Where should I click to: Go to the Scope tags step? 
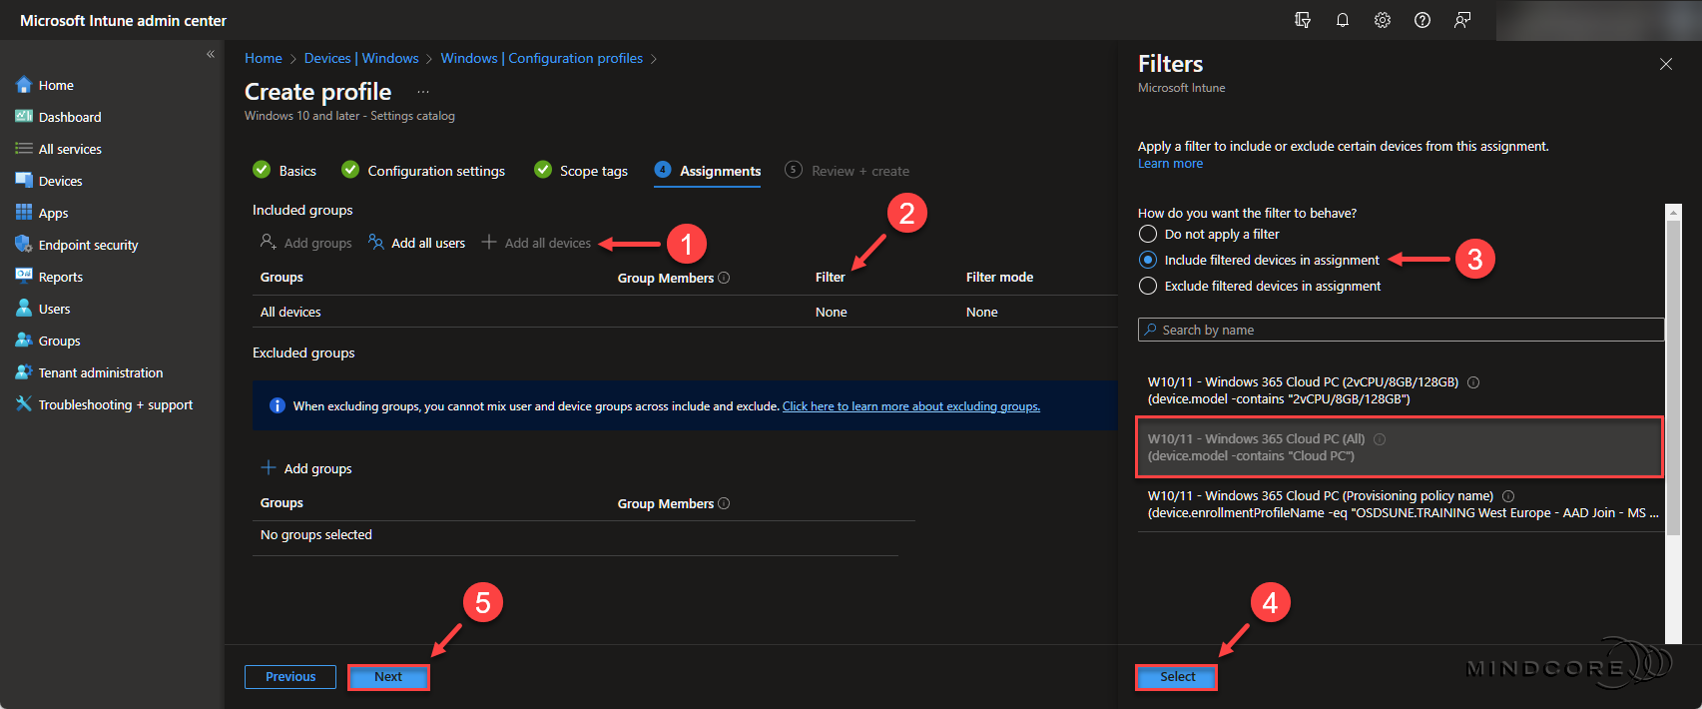[593, 171]
